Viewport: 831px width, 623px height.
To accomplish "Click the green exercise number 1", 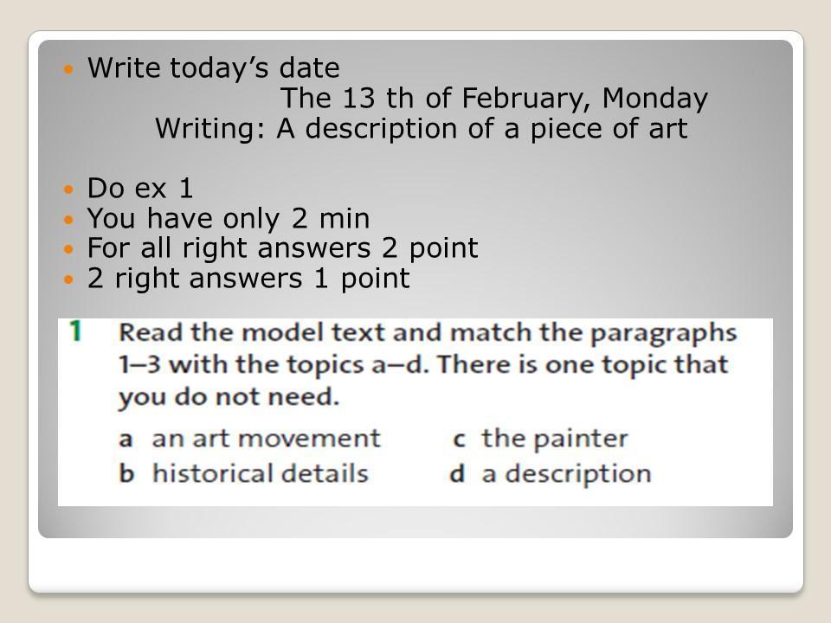I will point(76,331).
